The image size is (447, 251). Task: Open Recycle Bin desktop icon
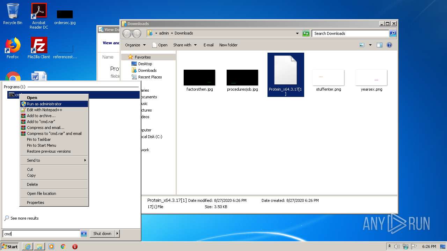tap(13, 14)
